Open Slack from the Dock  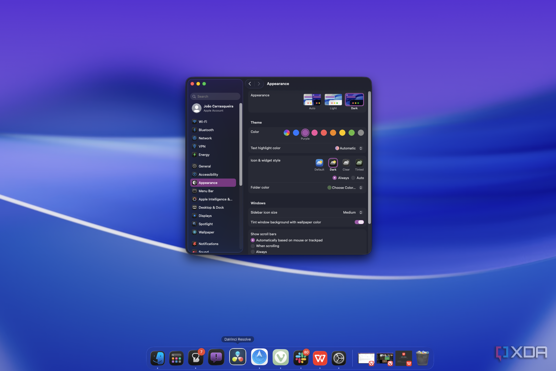click(301, 358)
